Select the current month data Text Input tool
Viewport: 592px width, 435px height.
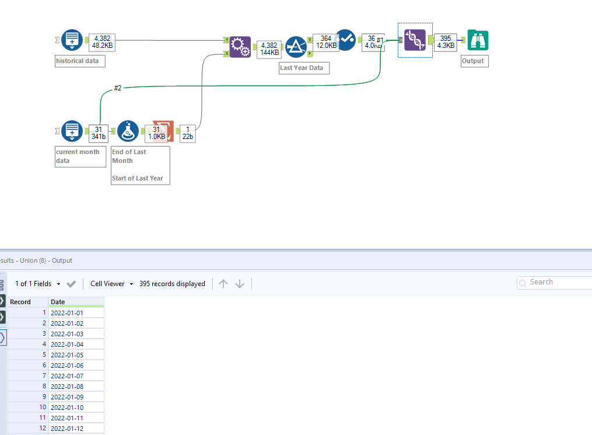tap(72, 131)
